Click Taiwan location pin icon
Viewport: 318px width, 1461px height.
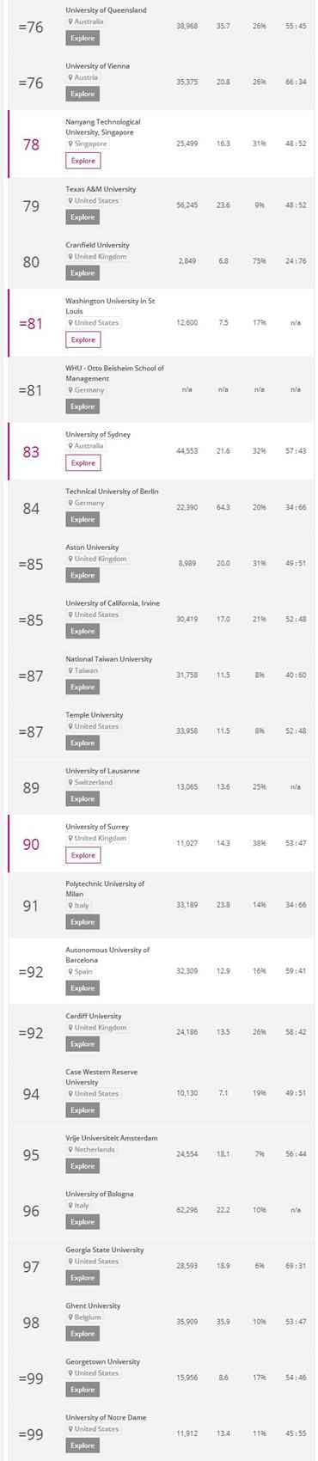coord(71,670)
